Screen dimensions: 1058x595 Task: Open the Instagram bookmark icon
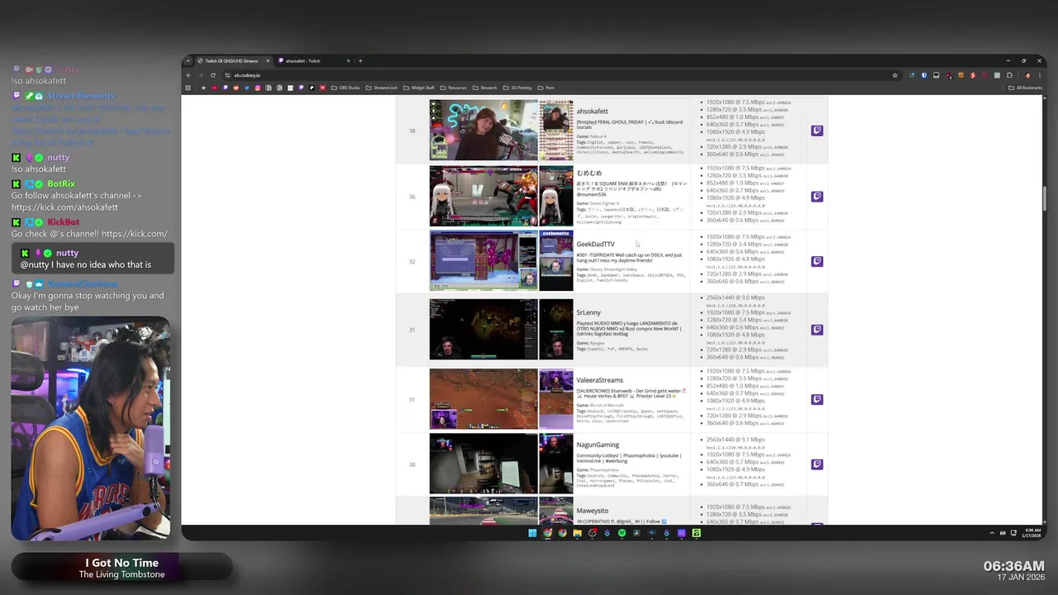coord(258,88)
